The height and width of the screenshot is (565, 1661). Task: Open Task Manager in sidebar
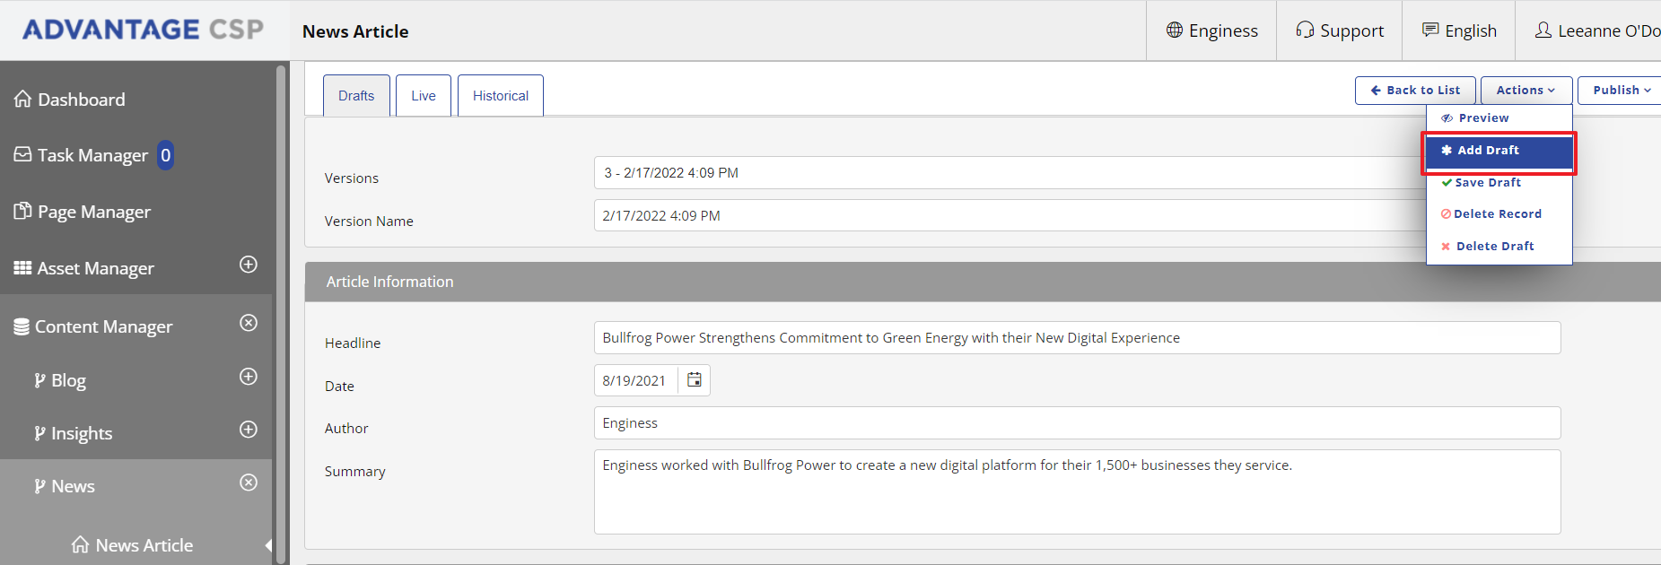point(92,156)
